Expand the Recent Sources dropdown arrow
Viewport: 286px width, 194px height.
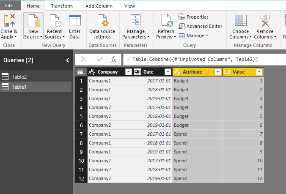click(63, 37)
